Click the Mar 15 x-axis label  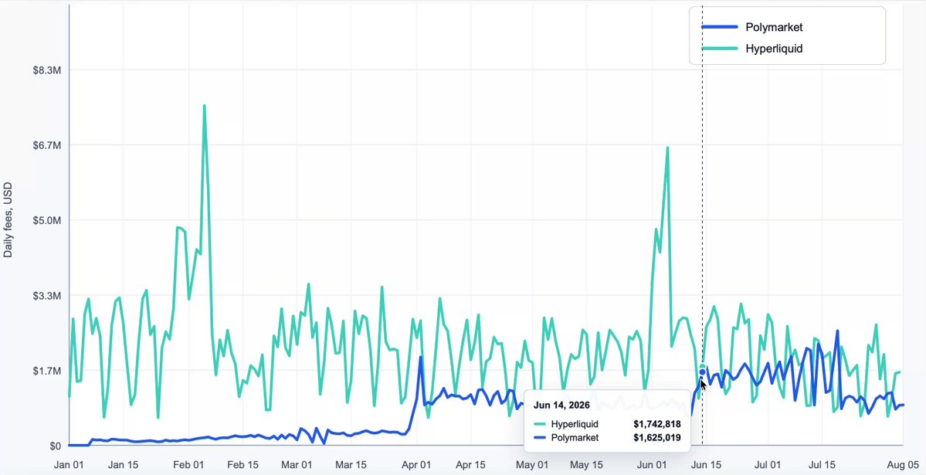(353, 465)
